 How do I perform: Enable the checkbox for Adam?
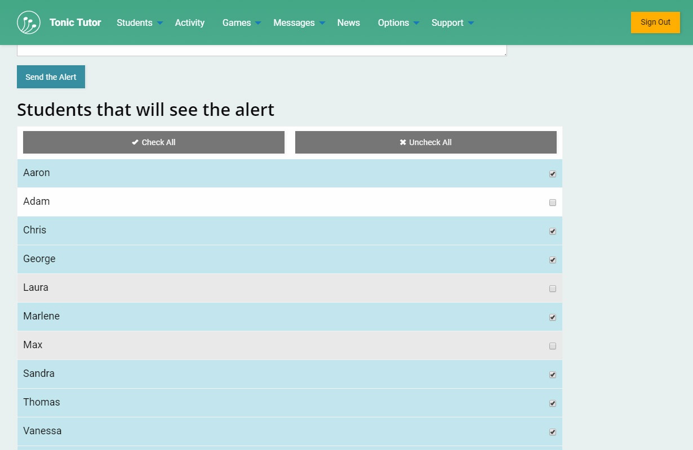click(x=553, y=202)
